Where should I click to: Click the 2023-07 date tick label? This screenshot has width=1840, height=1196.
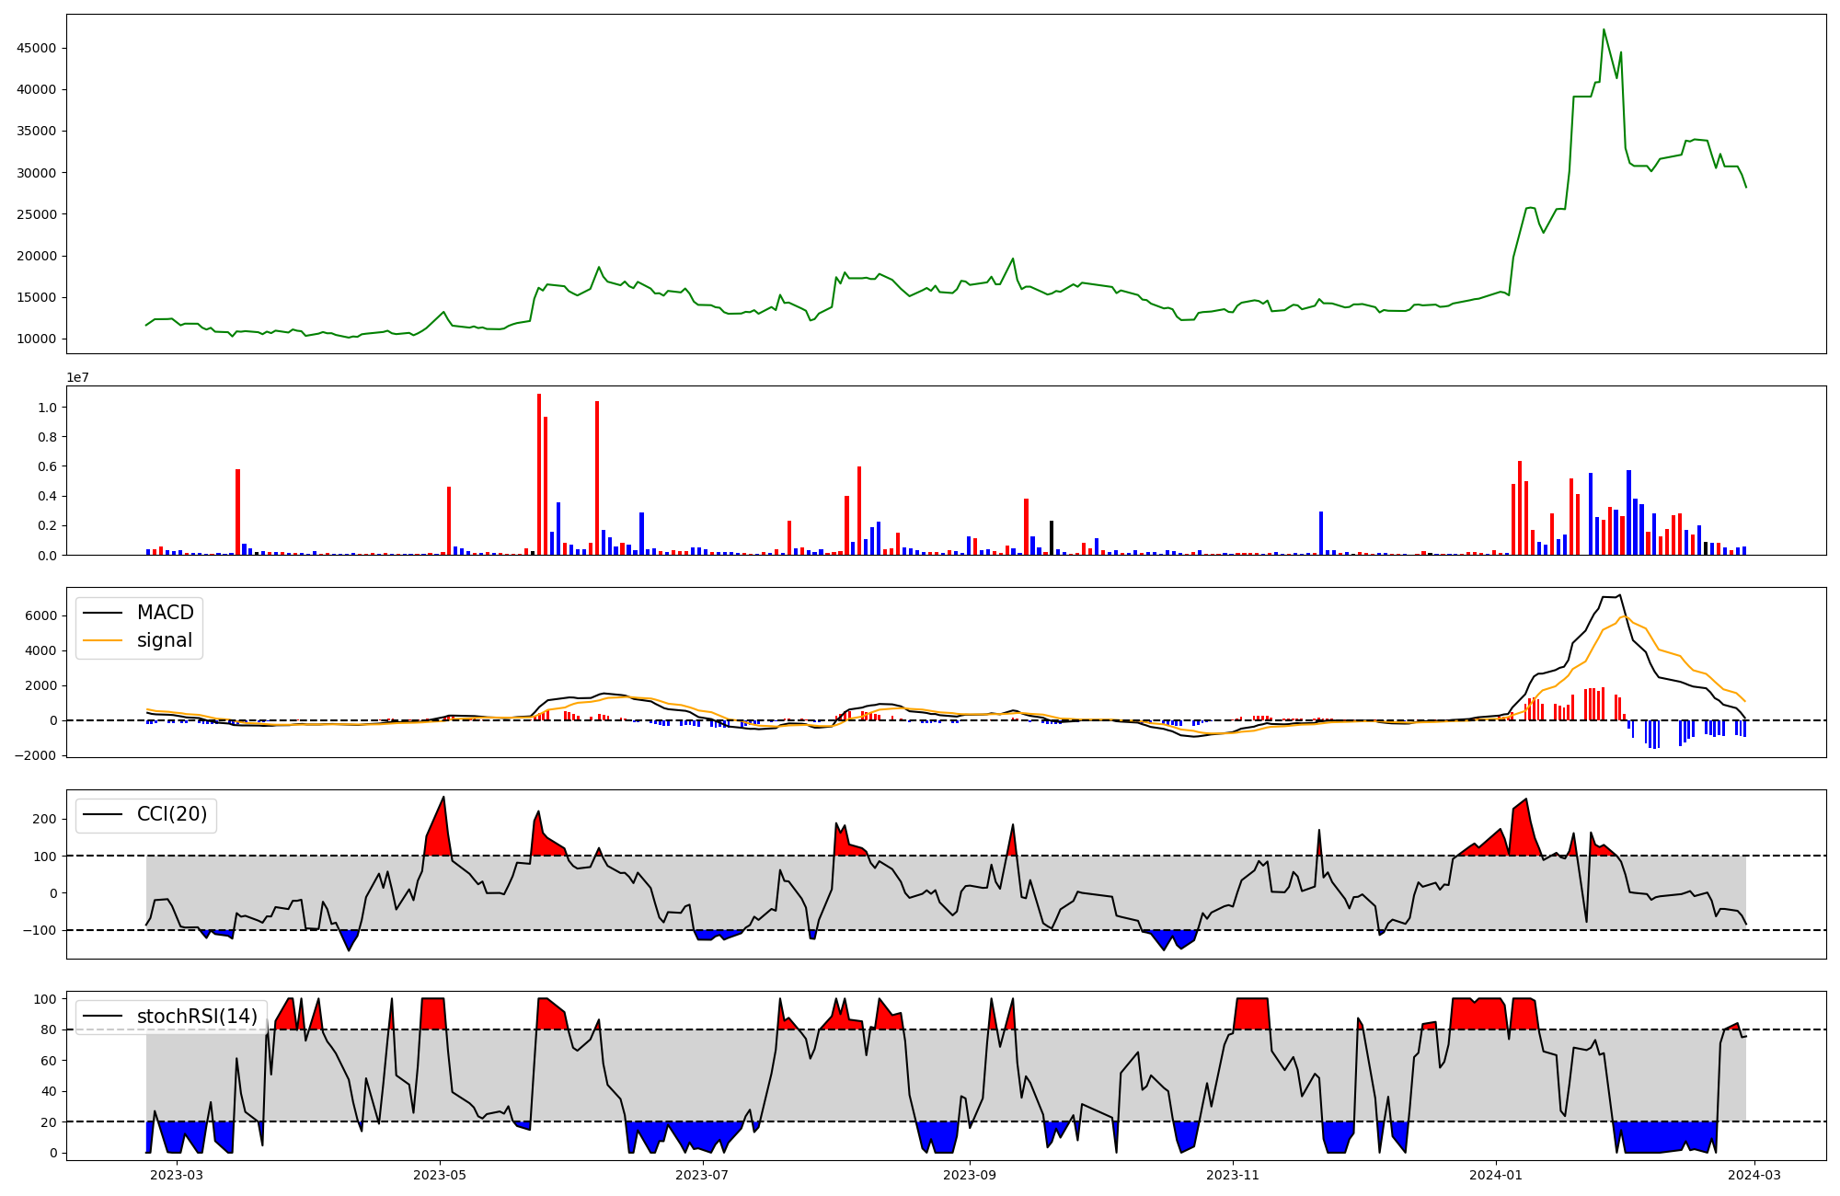point(703,1175)
